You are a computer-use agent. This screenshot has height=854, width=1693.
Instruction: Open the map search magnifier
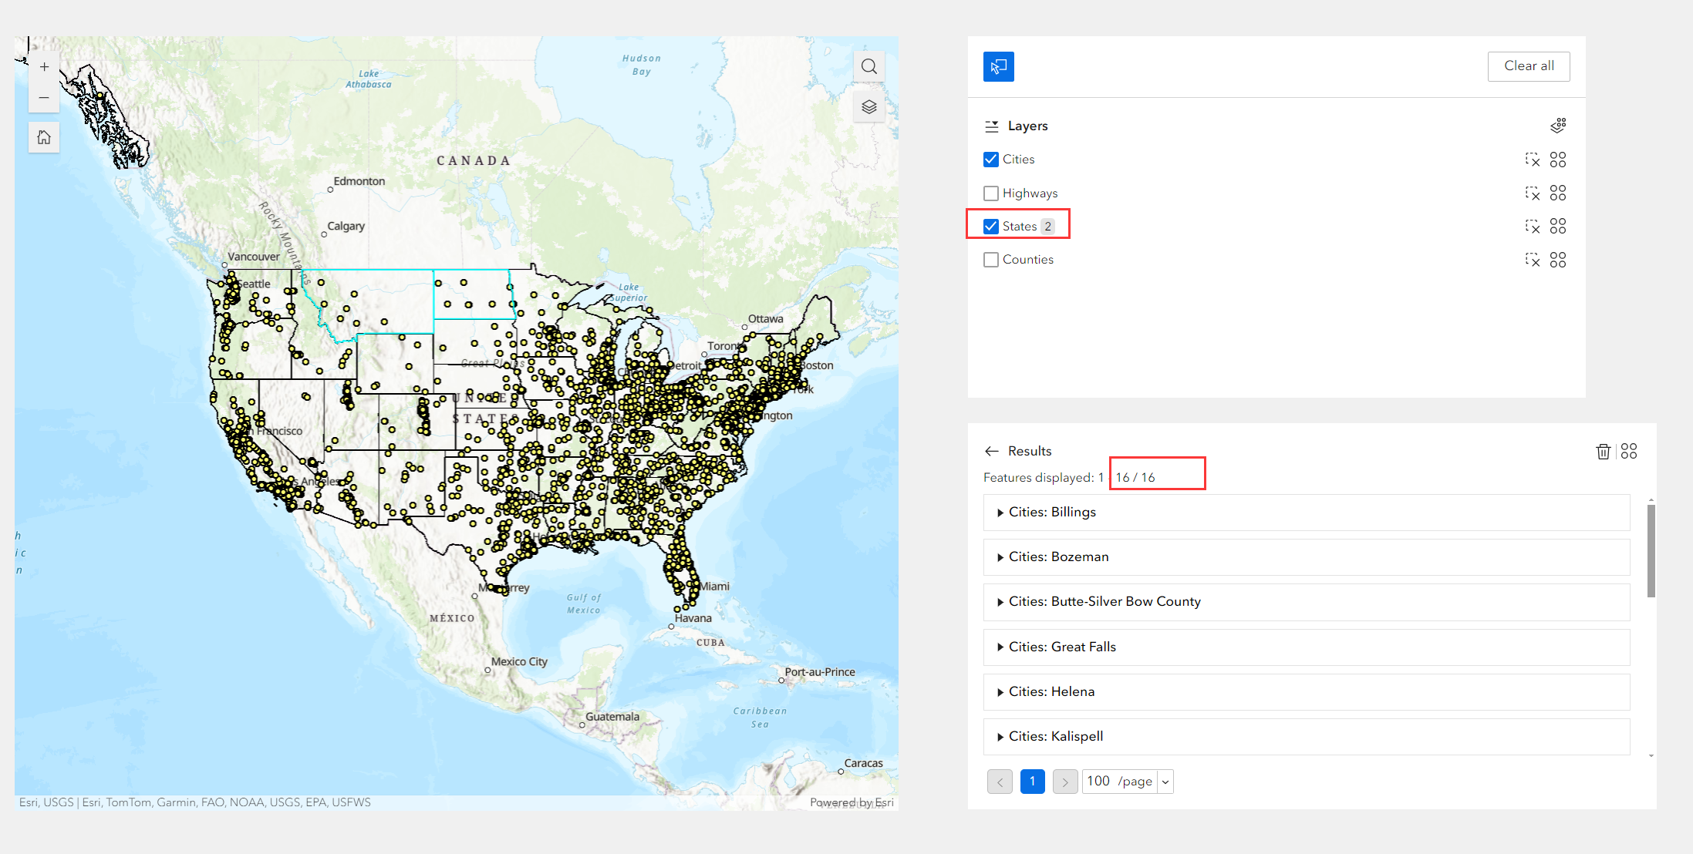tap(868, 66)
